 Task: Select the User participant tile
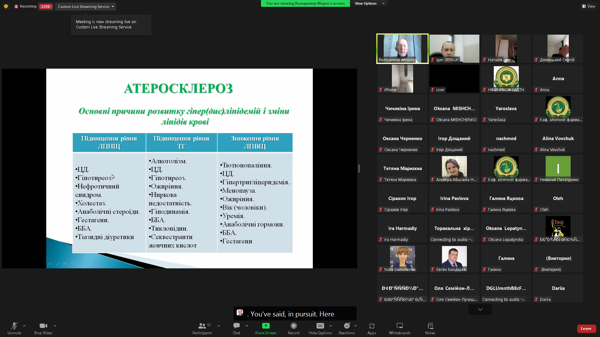pos(454,79)
